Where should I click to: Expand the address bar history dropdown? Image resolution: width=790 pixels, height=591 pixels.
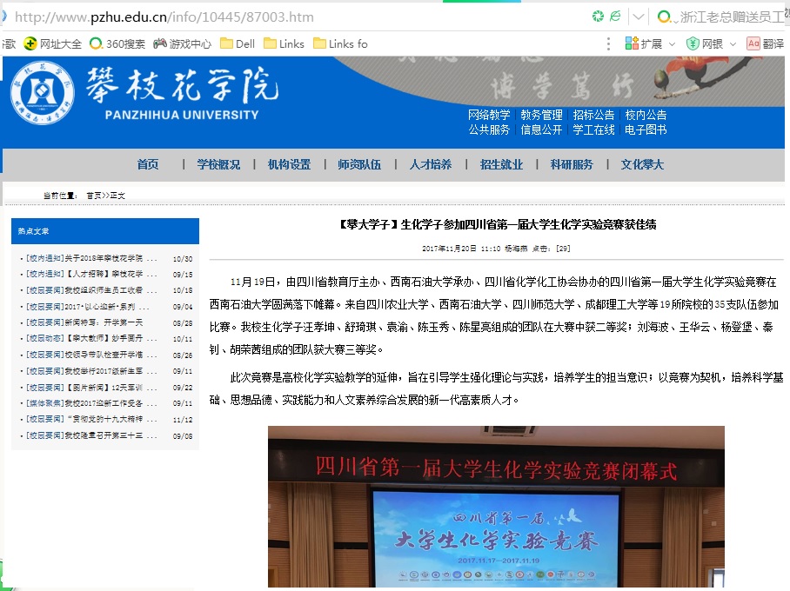pos(639,17)
